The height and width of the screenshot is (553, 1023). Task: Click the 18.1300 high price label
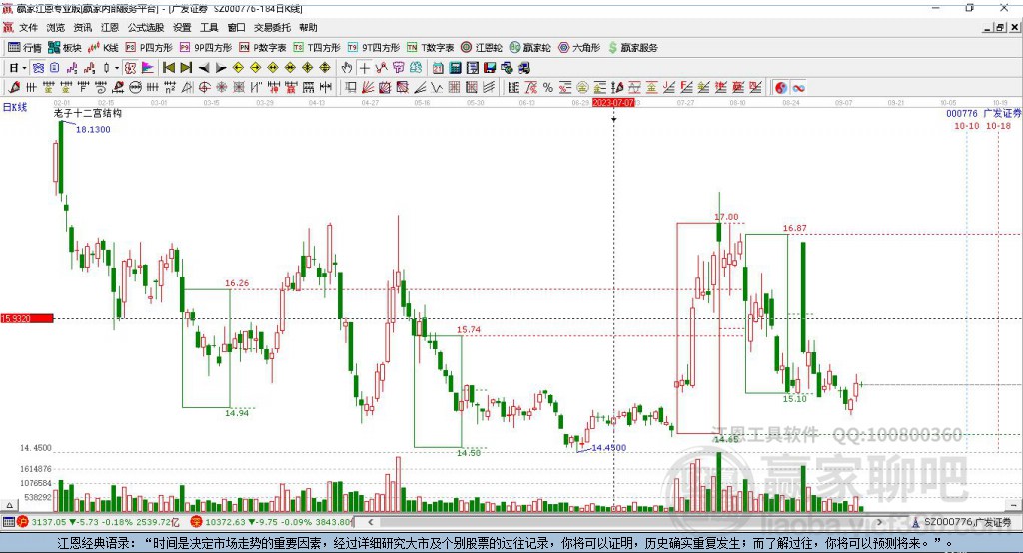(93, 129)
